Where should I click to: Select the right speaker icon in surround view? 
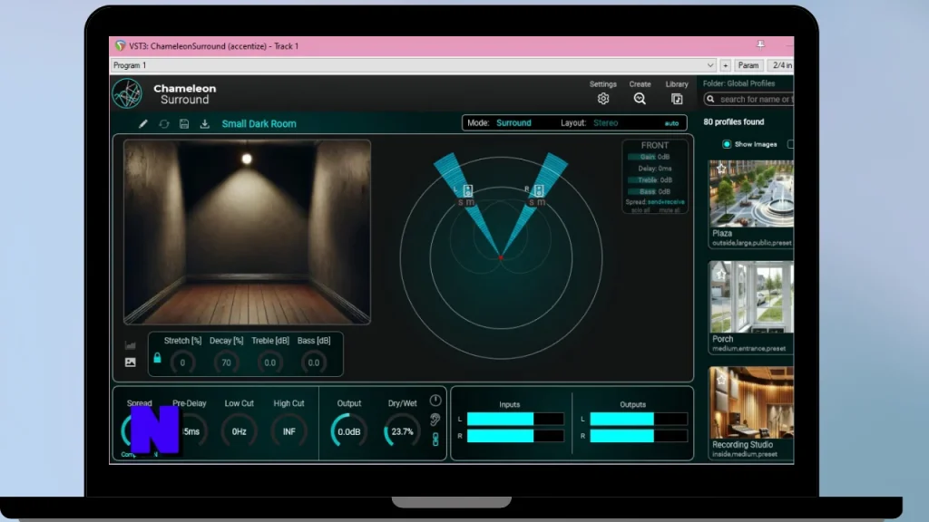tap(539, 190)
